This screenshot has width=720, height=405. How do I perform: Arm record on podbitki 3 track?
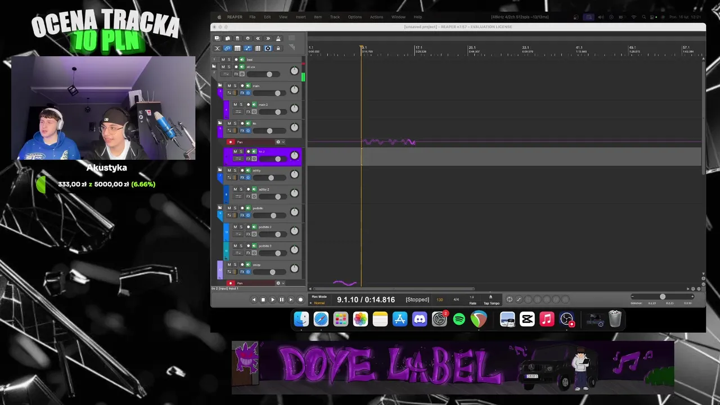pyautogui.click(x=248, y=246)
